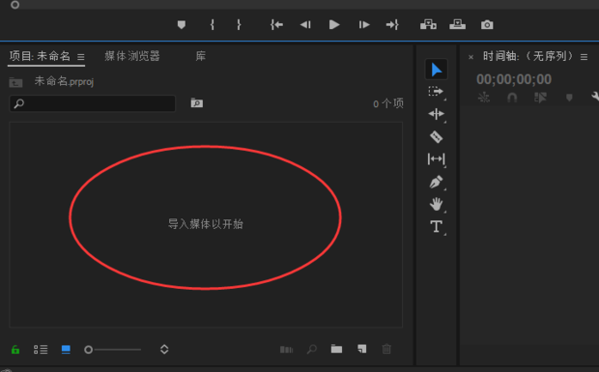Select the Type tool

(x=437, y=227)
